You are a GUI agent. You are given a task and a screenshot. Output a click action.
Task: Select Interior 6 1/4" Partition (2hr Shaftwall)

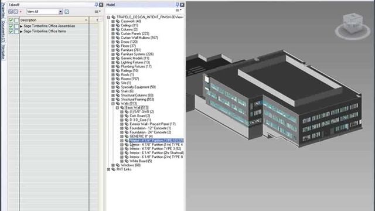coord(156,152)
